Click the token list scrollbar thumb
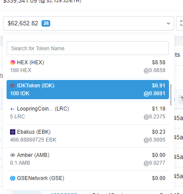Screen dimensions: 183x194 171,95
